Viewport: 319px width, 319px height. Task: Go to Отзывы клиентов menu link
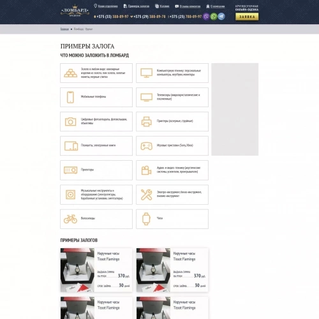point(190,6)
